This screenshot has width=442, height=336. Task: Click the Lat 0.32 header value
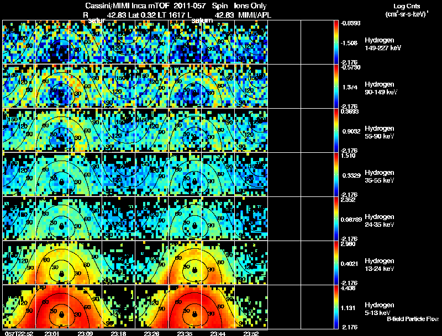141,15
